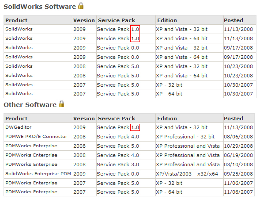Screen dimensions: 260x199
Task: Open PDMWorks Enterprise 2007 Service Pack 5.0 32 bit
Action: coord(118,183)
